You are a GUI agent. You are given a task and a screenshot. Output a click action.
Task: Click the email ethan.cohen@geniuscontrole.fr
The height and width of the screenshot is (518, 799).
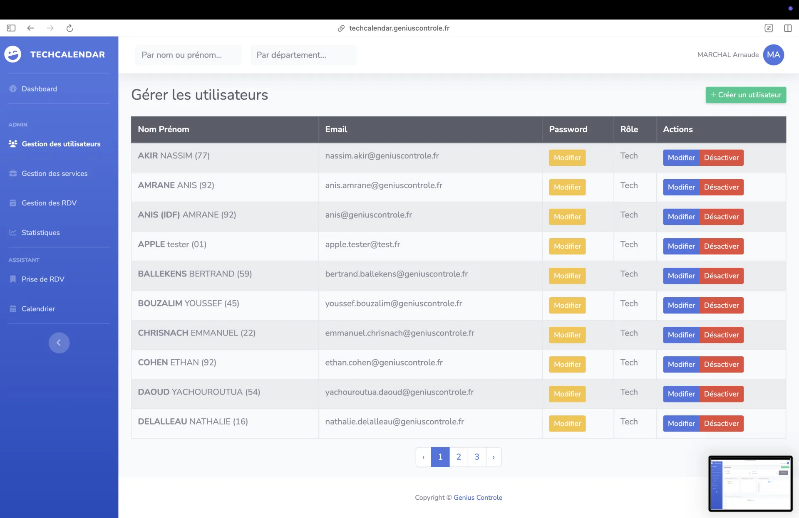point(384,362)
